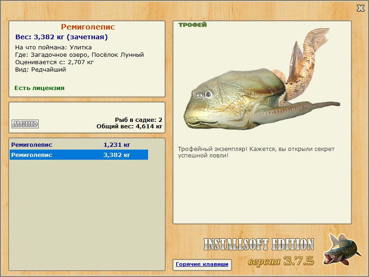Click the trophy fish illustration
Image resolution: width=369 pixels, height=277 pixels.
(263, 83)
